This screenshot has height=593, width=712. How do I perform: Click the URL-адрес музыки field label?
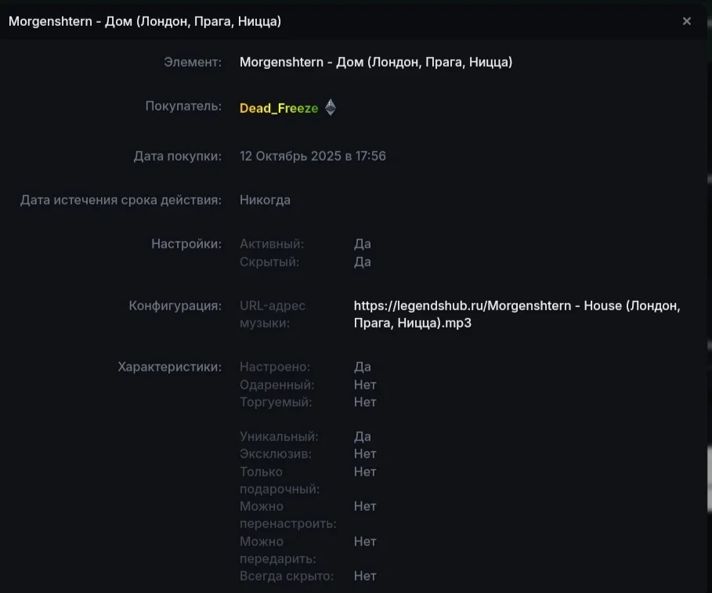[x=273, y=314]
